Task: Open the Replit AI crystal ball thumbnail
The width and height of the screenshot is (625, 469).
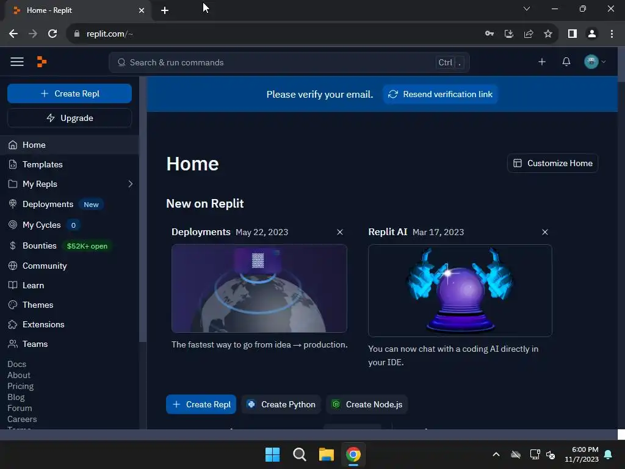Action: (460, 291)
